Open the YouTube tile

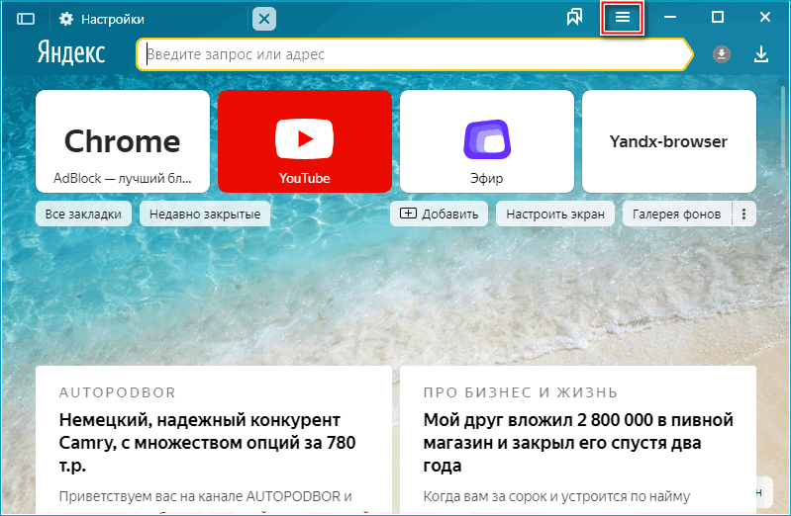pyautogui.click(x=305, y=141)
